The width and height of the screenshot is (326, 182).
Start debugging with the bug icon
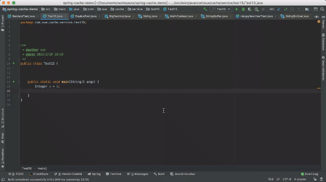243,9
